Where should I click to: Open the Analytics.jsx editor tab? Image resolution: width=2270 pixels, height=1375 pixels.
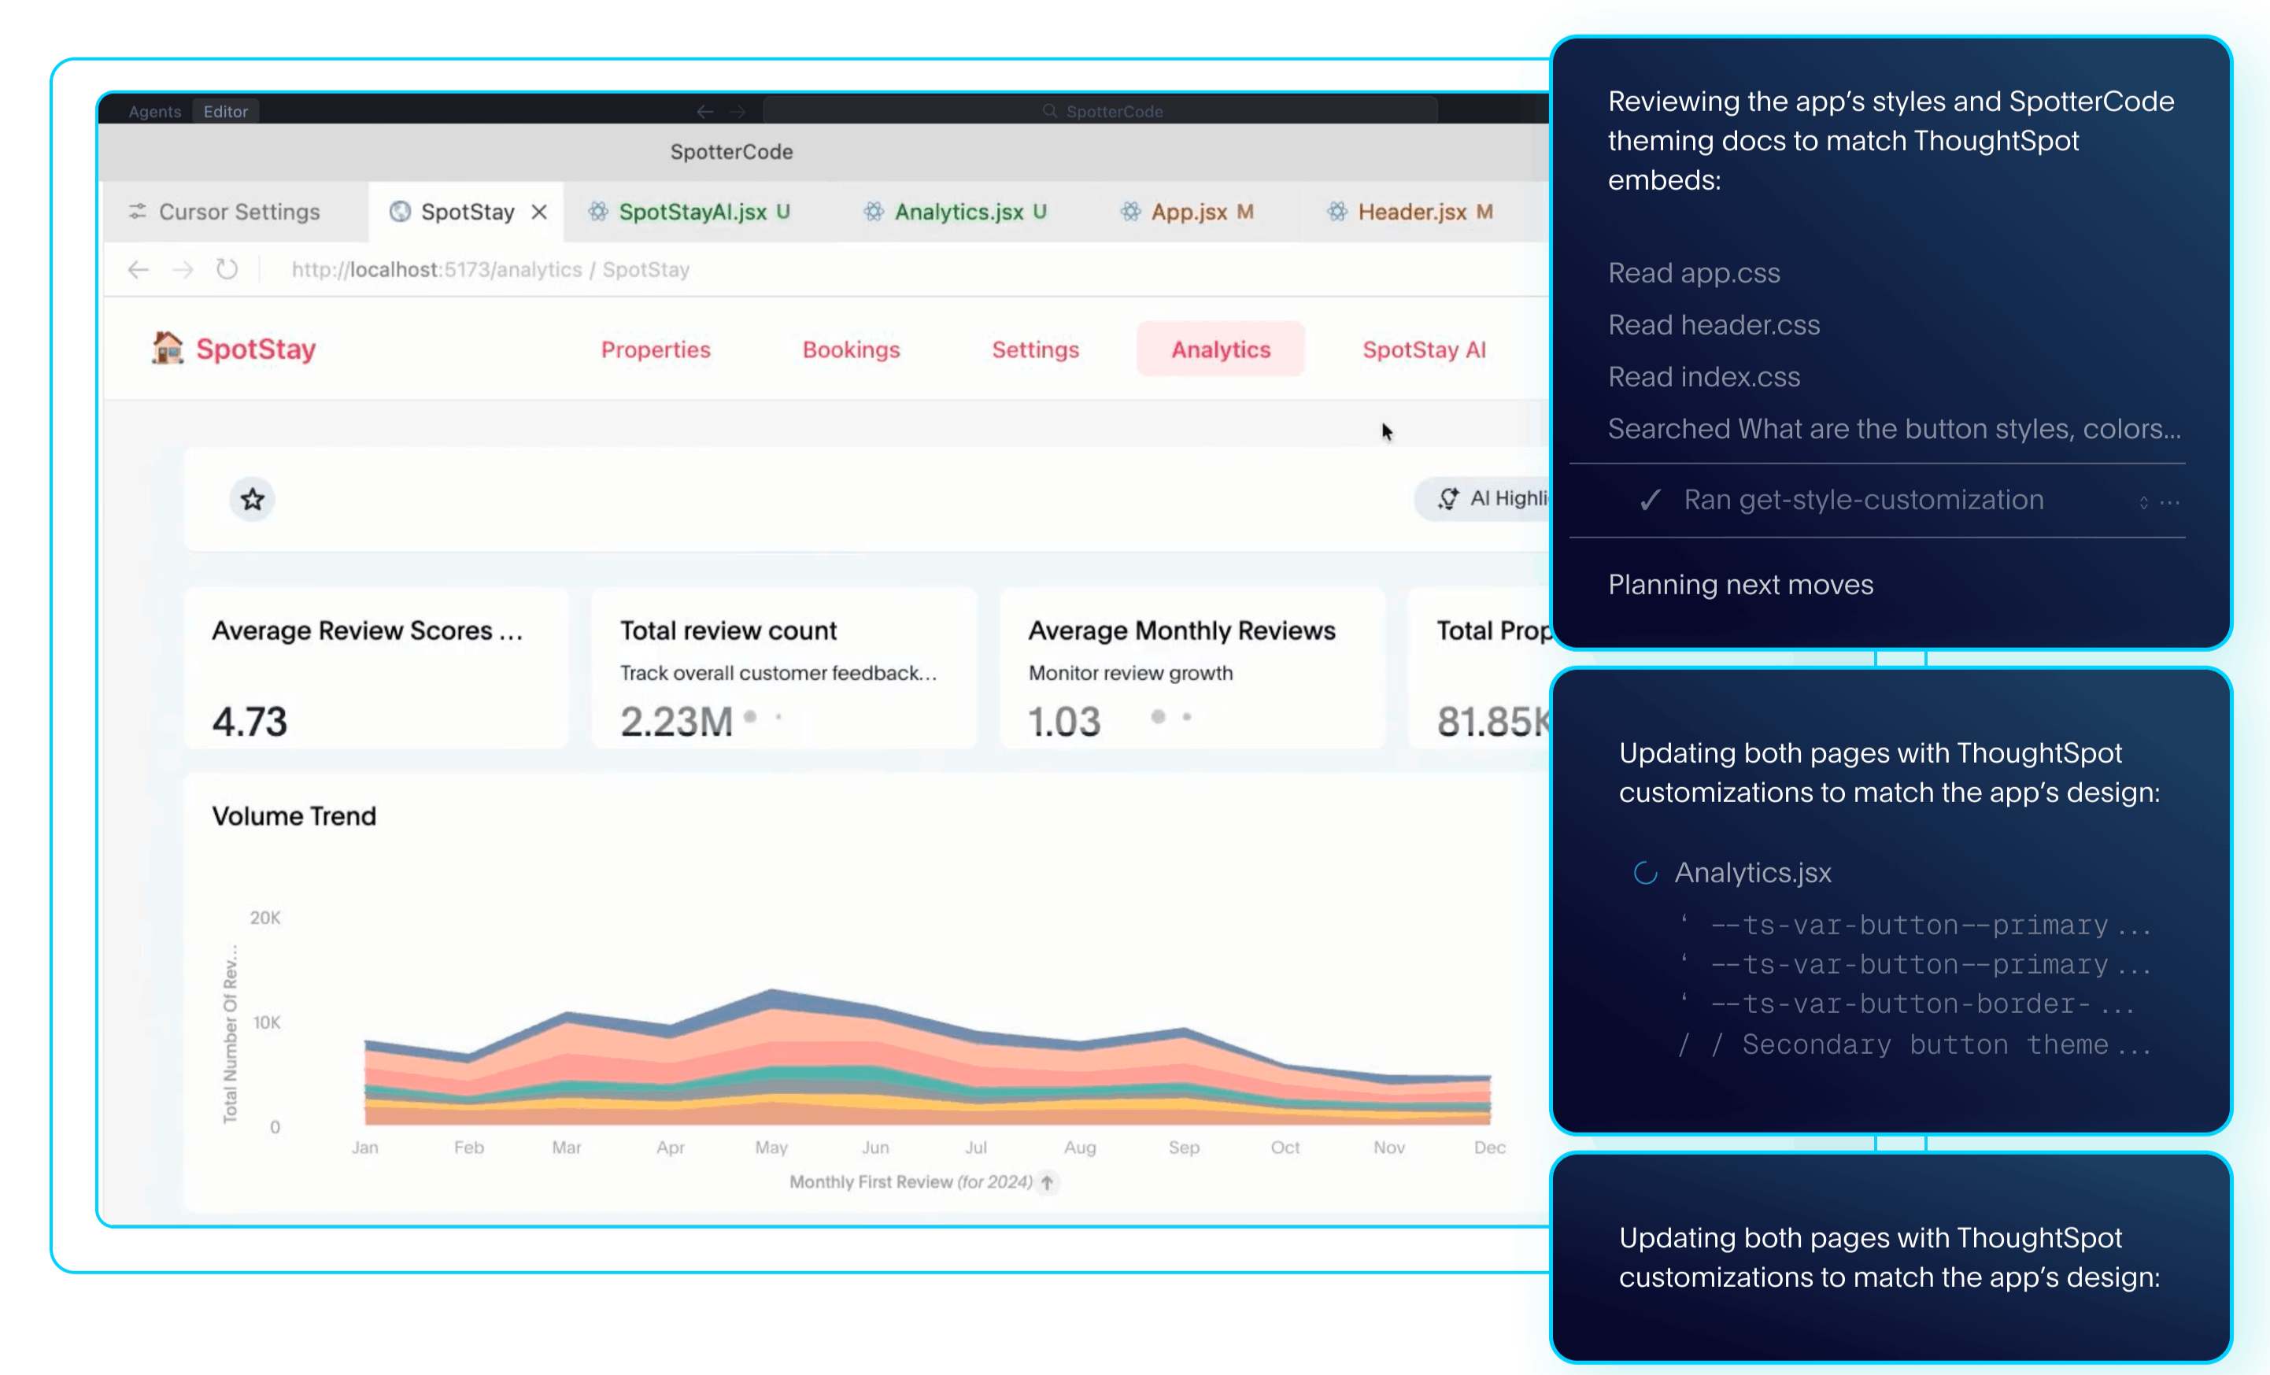tap(958, 212)
